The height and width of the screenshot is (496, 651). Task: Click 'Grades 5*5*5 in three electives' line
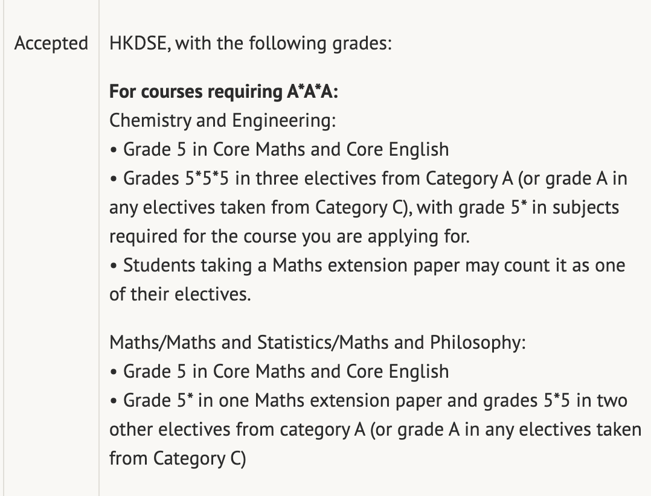[x=368, y=179]
